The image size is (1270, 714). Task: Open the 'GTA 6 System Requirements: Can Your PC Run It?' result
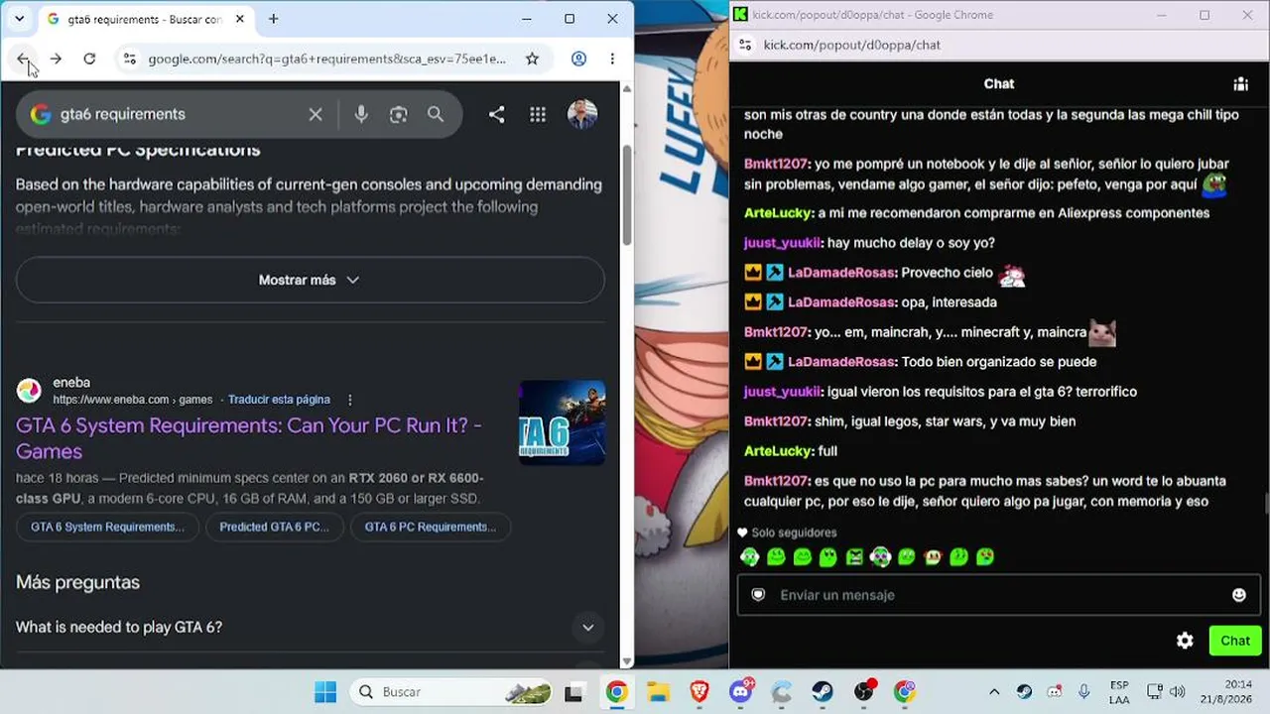click(249, 438)
